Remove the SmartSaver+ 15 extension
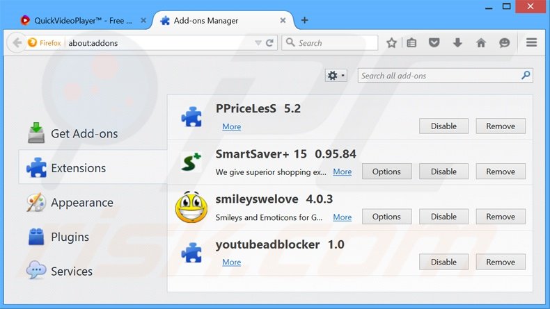Viewport: 550px width, 309px height. (x=501, y=172)
